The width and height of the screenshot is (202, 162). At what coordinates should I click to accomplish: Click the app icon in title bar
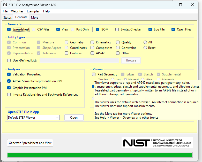coord(5,5)
